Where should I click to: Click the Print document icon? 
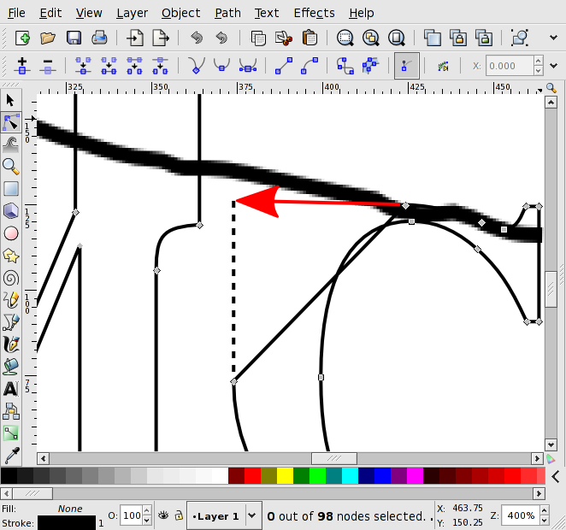coord(99,38)
